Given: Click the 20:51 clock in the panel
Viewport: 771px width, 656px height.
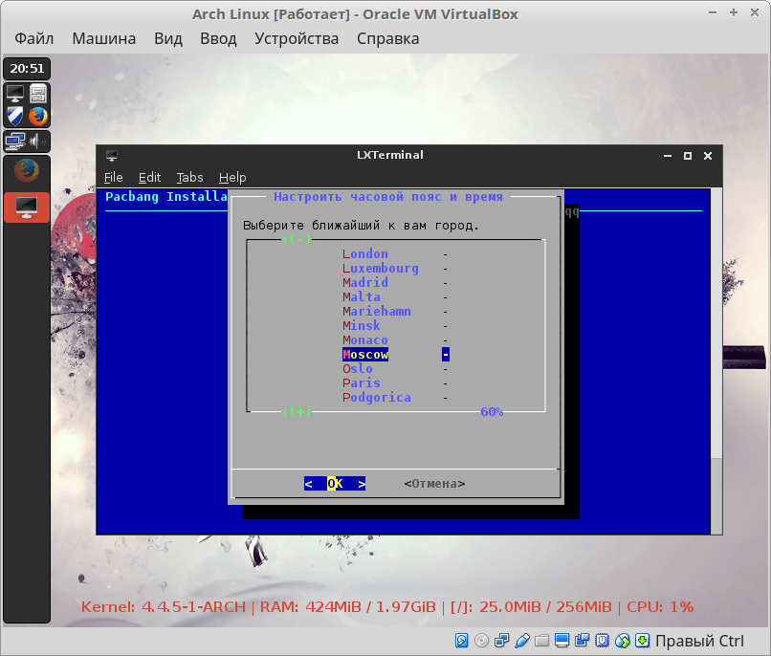Looking at the screenshot, I should tap(27, 69).
